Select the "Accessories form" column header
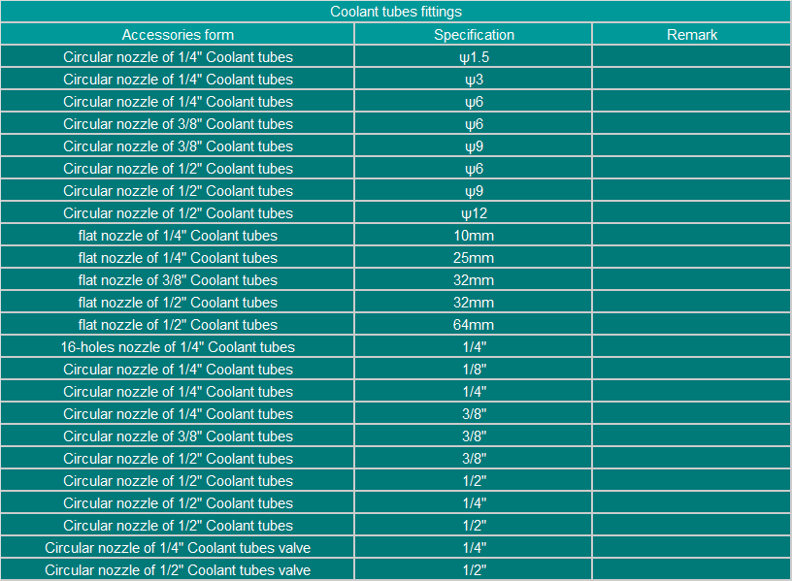Screen dimensions: 792x581 pos(178,35)
